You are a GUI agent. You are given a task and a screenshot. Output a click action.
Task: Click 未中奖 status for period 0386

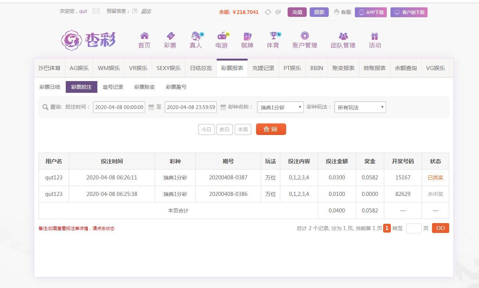(x=435, y=194)
